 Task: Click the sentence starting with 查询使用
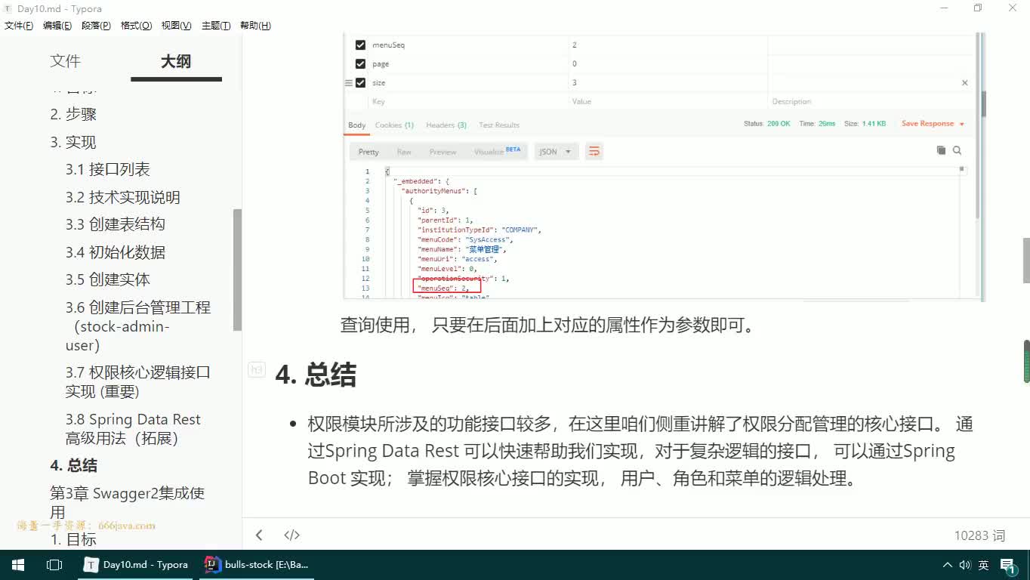tap(547, 325)
